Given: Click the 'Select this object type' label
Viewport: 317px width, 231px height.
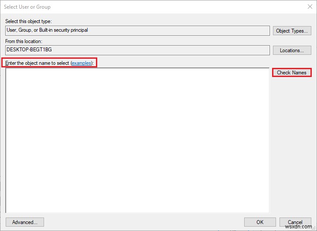Looking at the screenshot, I should [28, 21].
